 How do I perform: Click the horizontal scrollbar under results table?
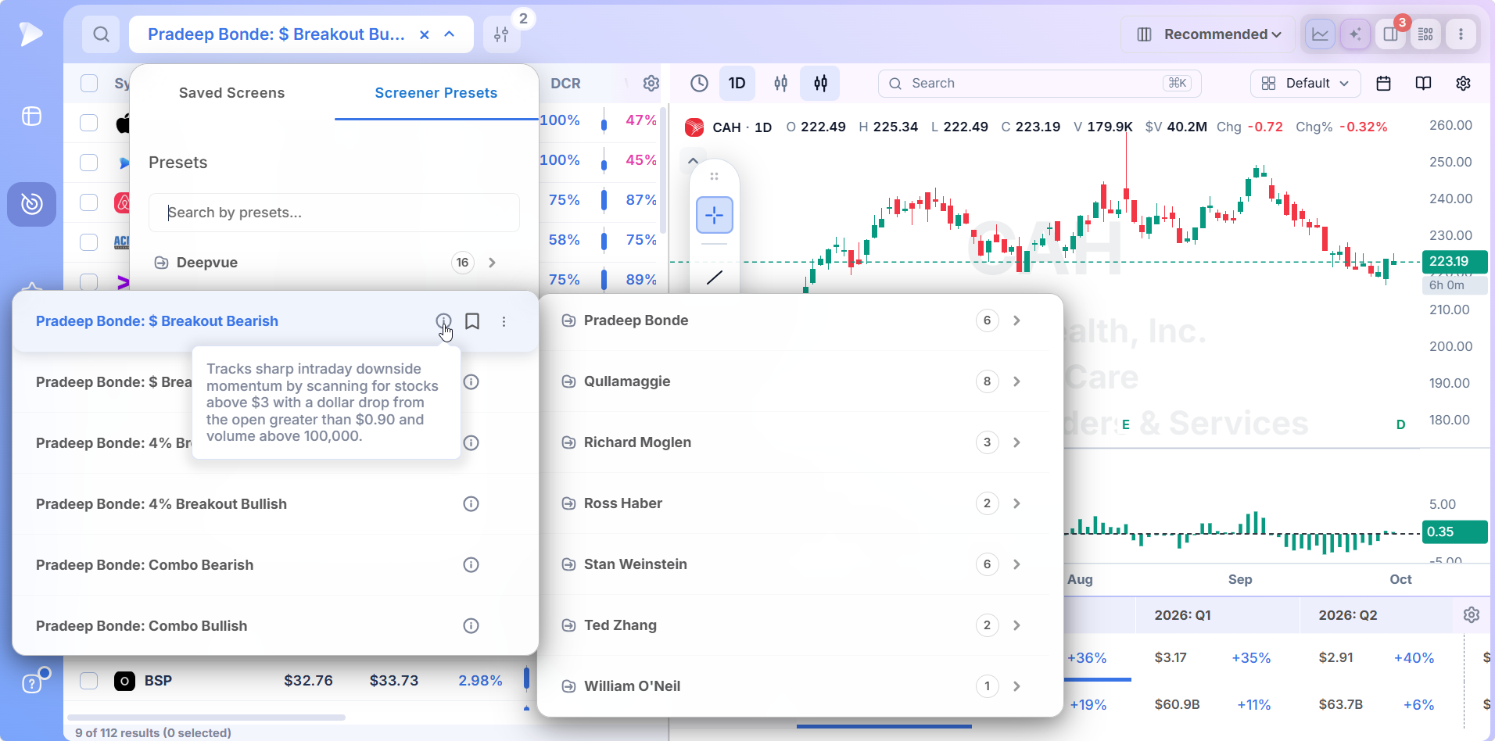click(x=206, y=717)
